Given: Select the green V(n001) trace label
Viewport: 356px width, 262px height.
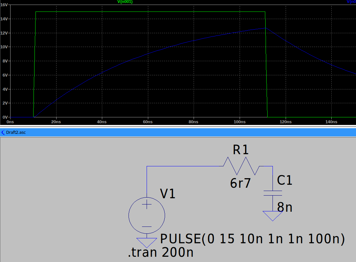Looking at the screenshot, I should pos(124,2).
